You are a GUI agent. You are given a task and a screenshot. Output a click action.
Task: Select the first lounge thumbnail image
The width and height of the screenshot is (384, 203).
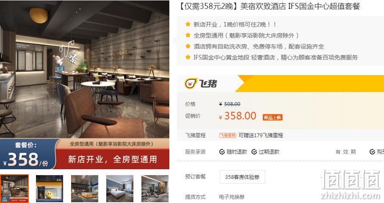coord(14,189)
